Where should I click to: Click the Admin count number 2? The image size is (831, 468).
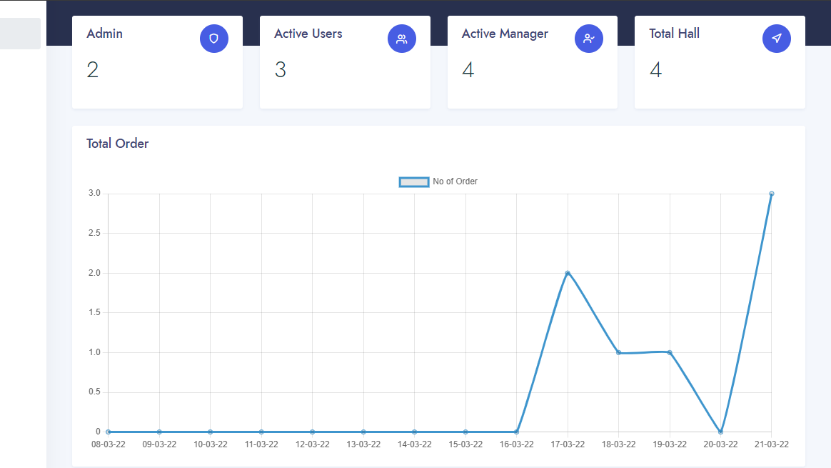[x=93, y=70]
